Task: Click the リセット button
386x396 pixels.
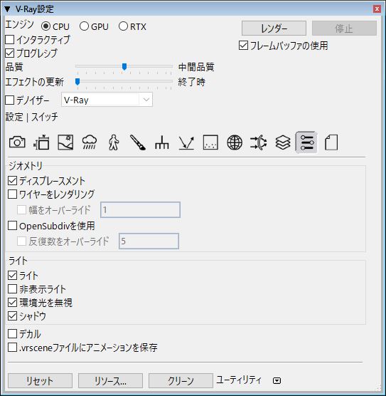Action: click(40, 380)
